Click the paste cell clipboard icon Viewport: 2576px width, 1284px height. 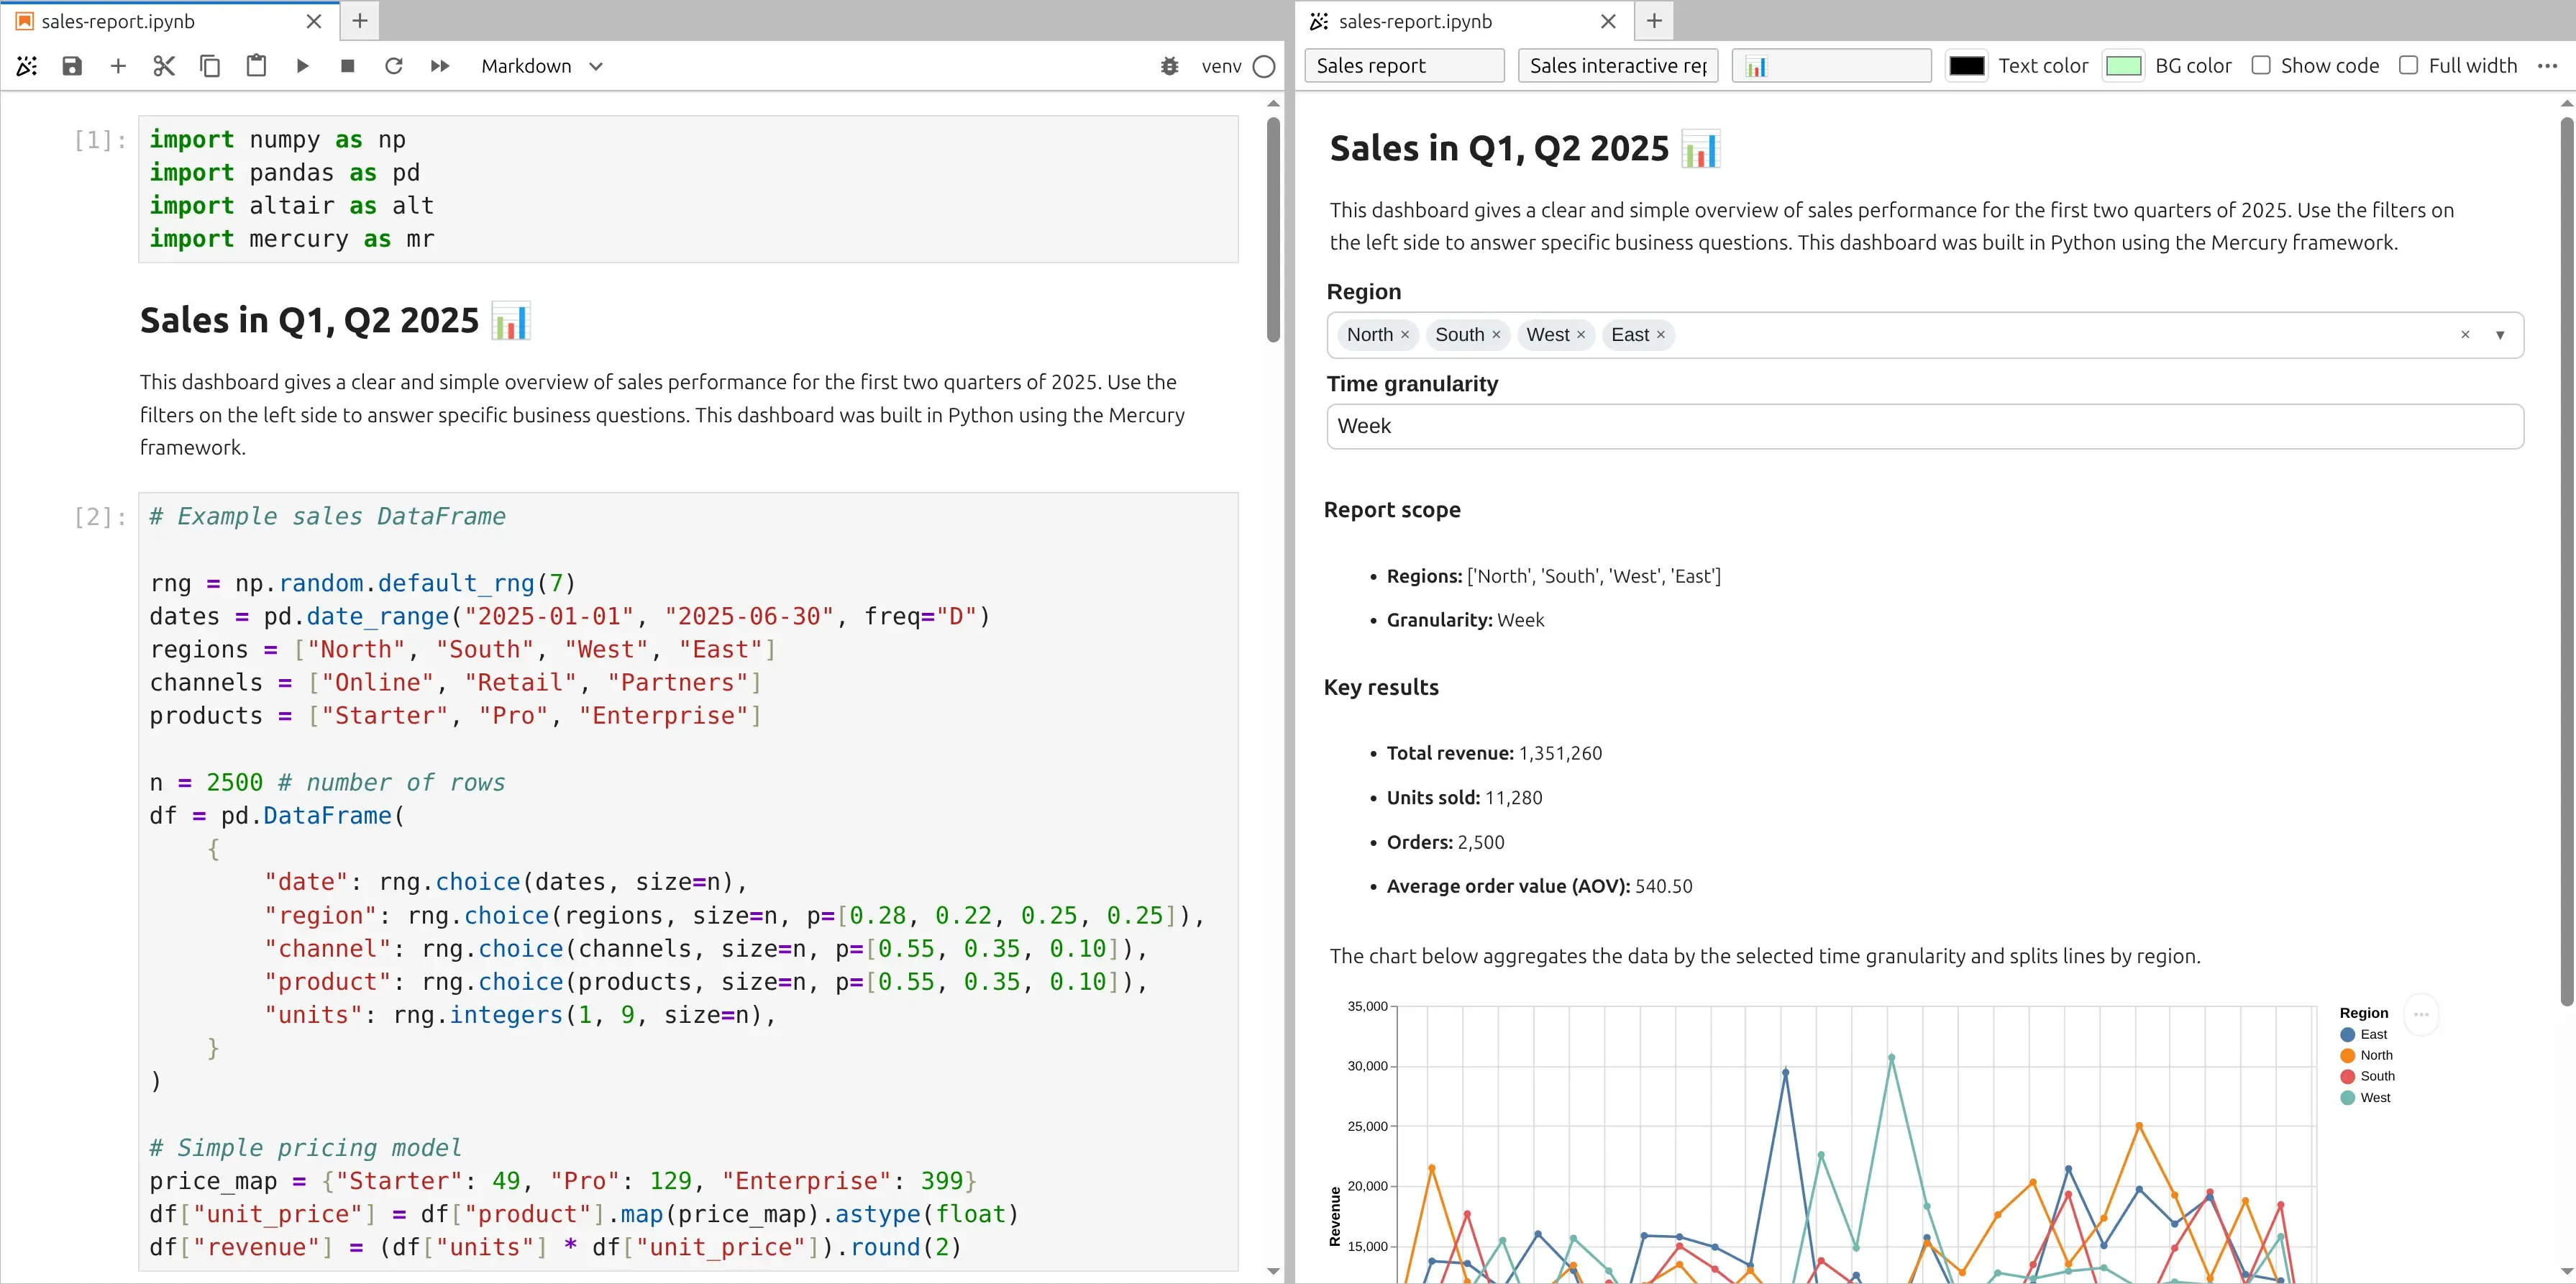[x=256, y=66]
